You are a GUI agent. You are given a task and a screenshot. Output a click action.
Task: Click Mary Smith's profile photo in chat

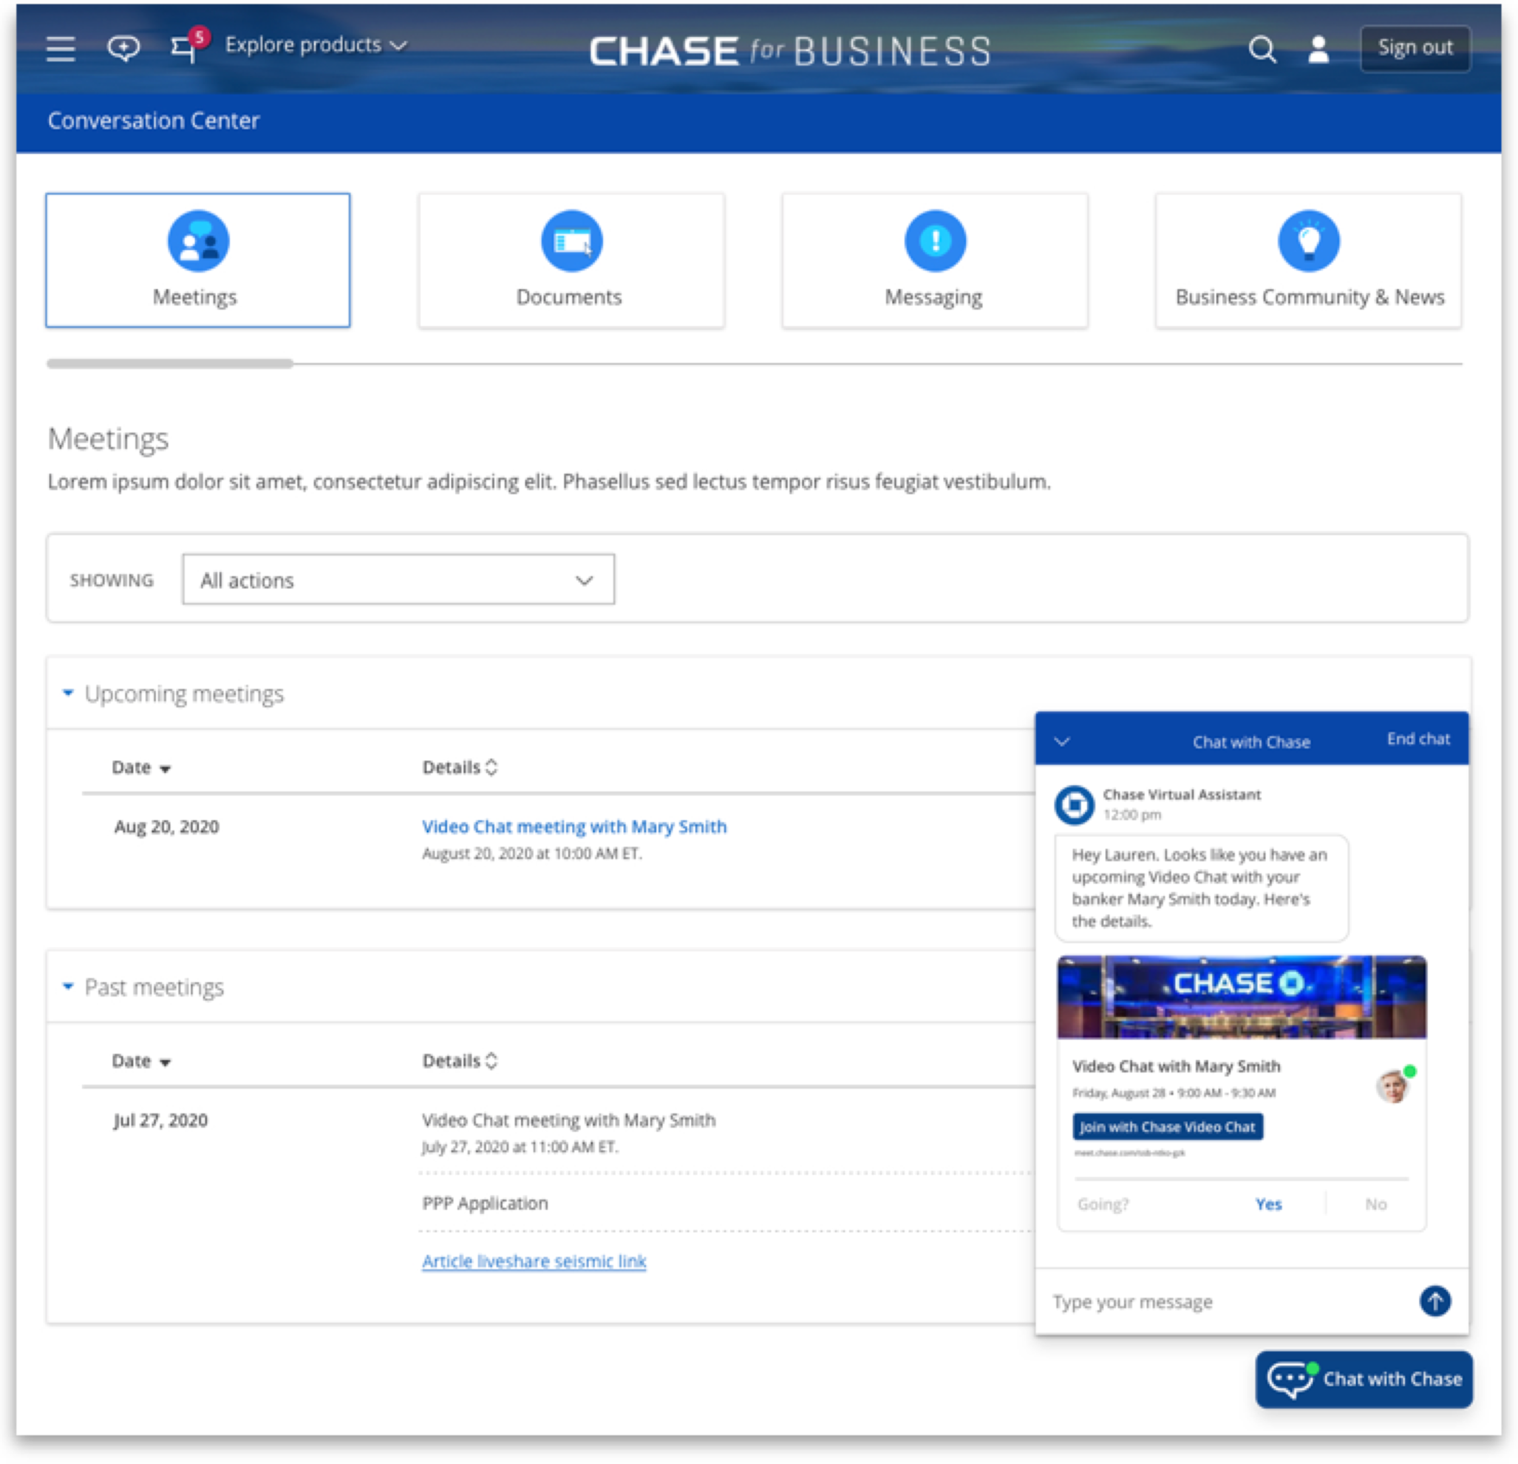(1392, 1086)
